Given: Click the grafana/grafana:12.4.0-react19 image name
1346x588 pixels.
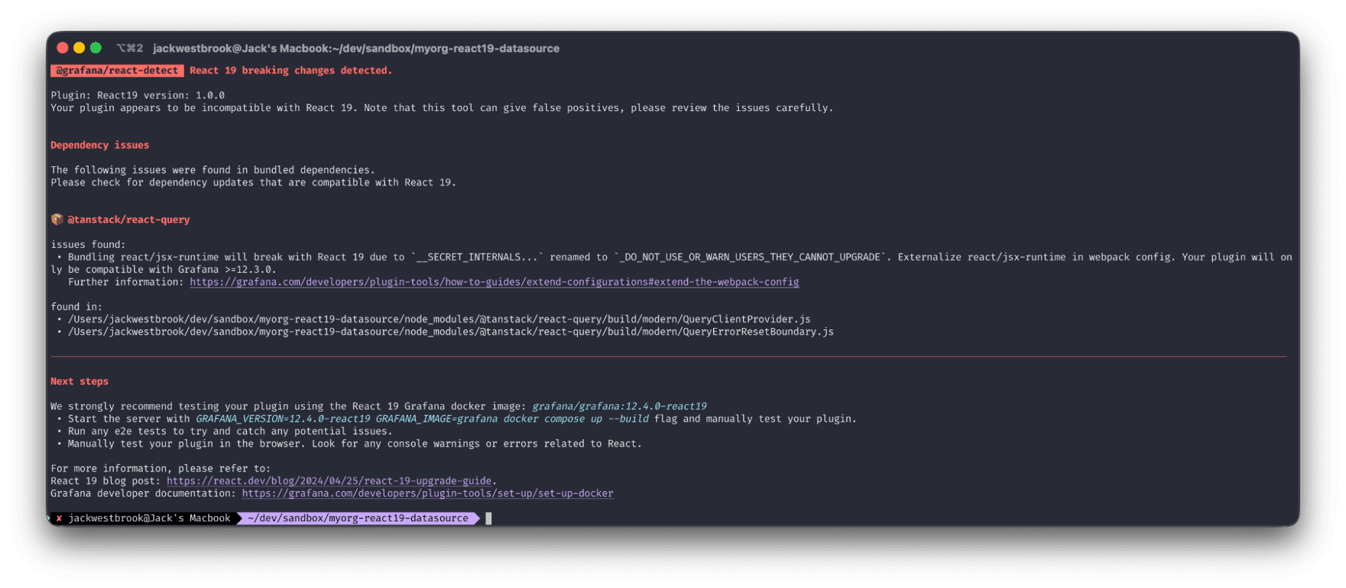Looking at the screenshot, I should [619, 406].
